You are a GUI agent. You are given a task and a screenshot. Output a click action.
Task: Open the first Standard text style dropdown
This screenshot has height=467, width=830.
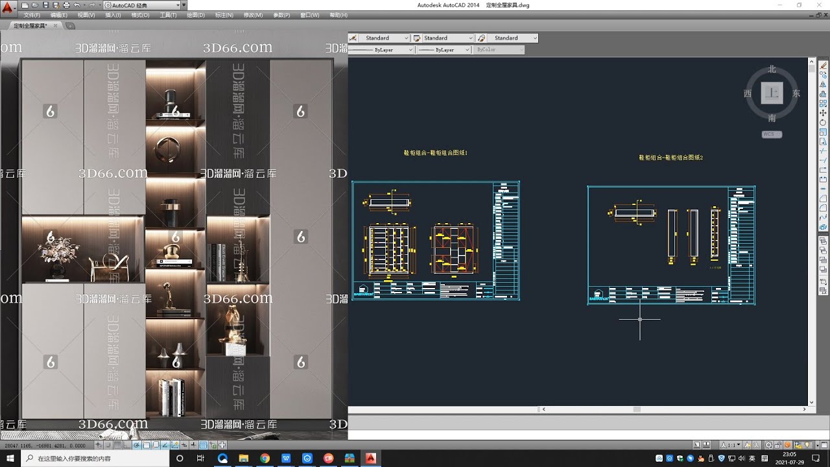[383, 38]
